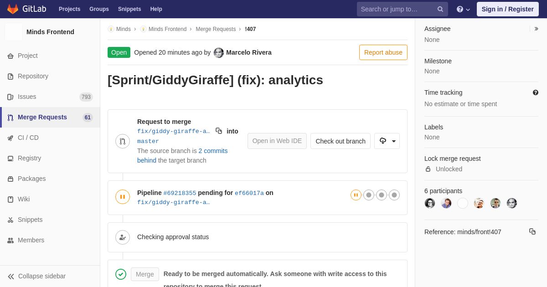Screen dimensions: 547x287
Task: Open fix/giddy-giraffe-a… source branch link in request
Action: click(174, 131)
